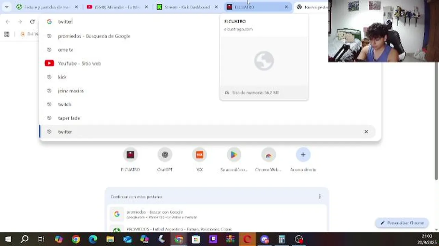Click the browser Back arrow
Image resolution: width=439 pixels, height=246 pixels.
tap(8, 22)
